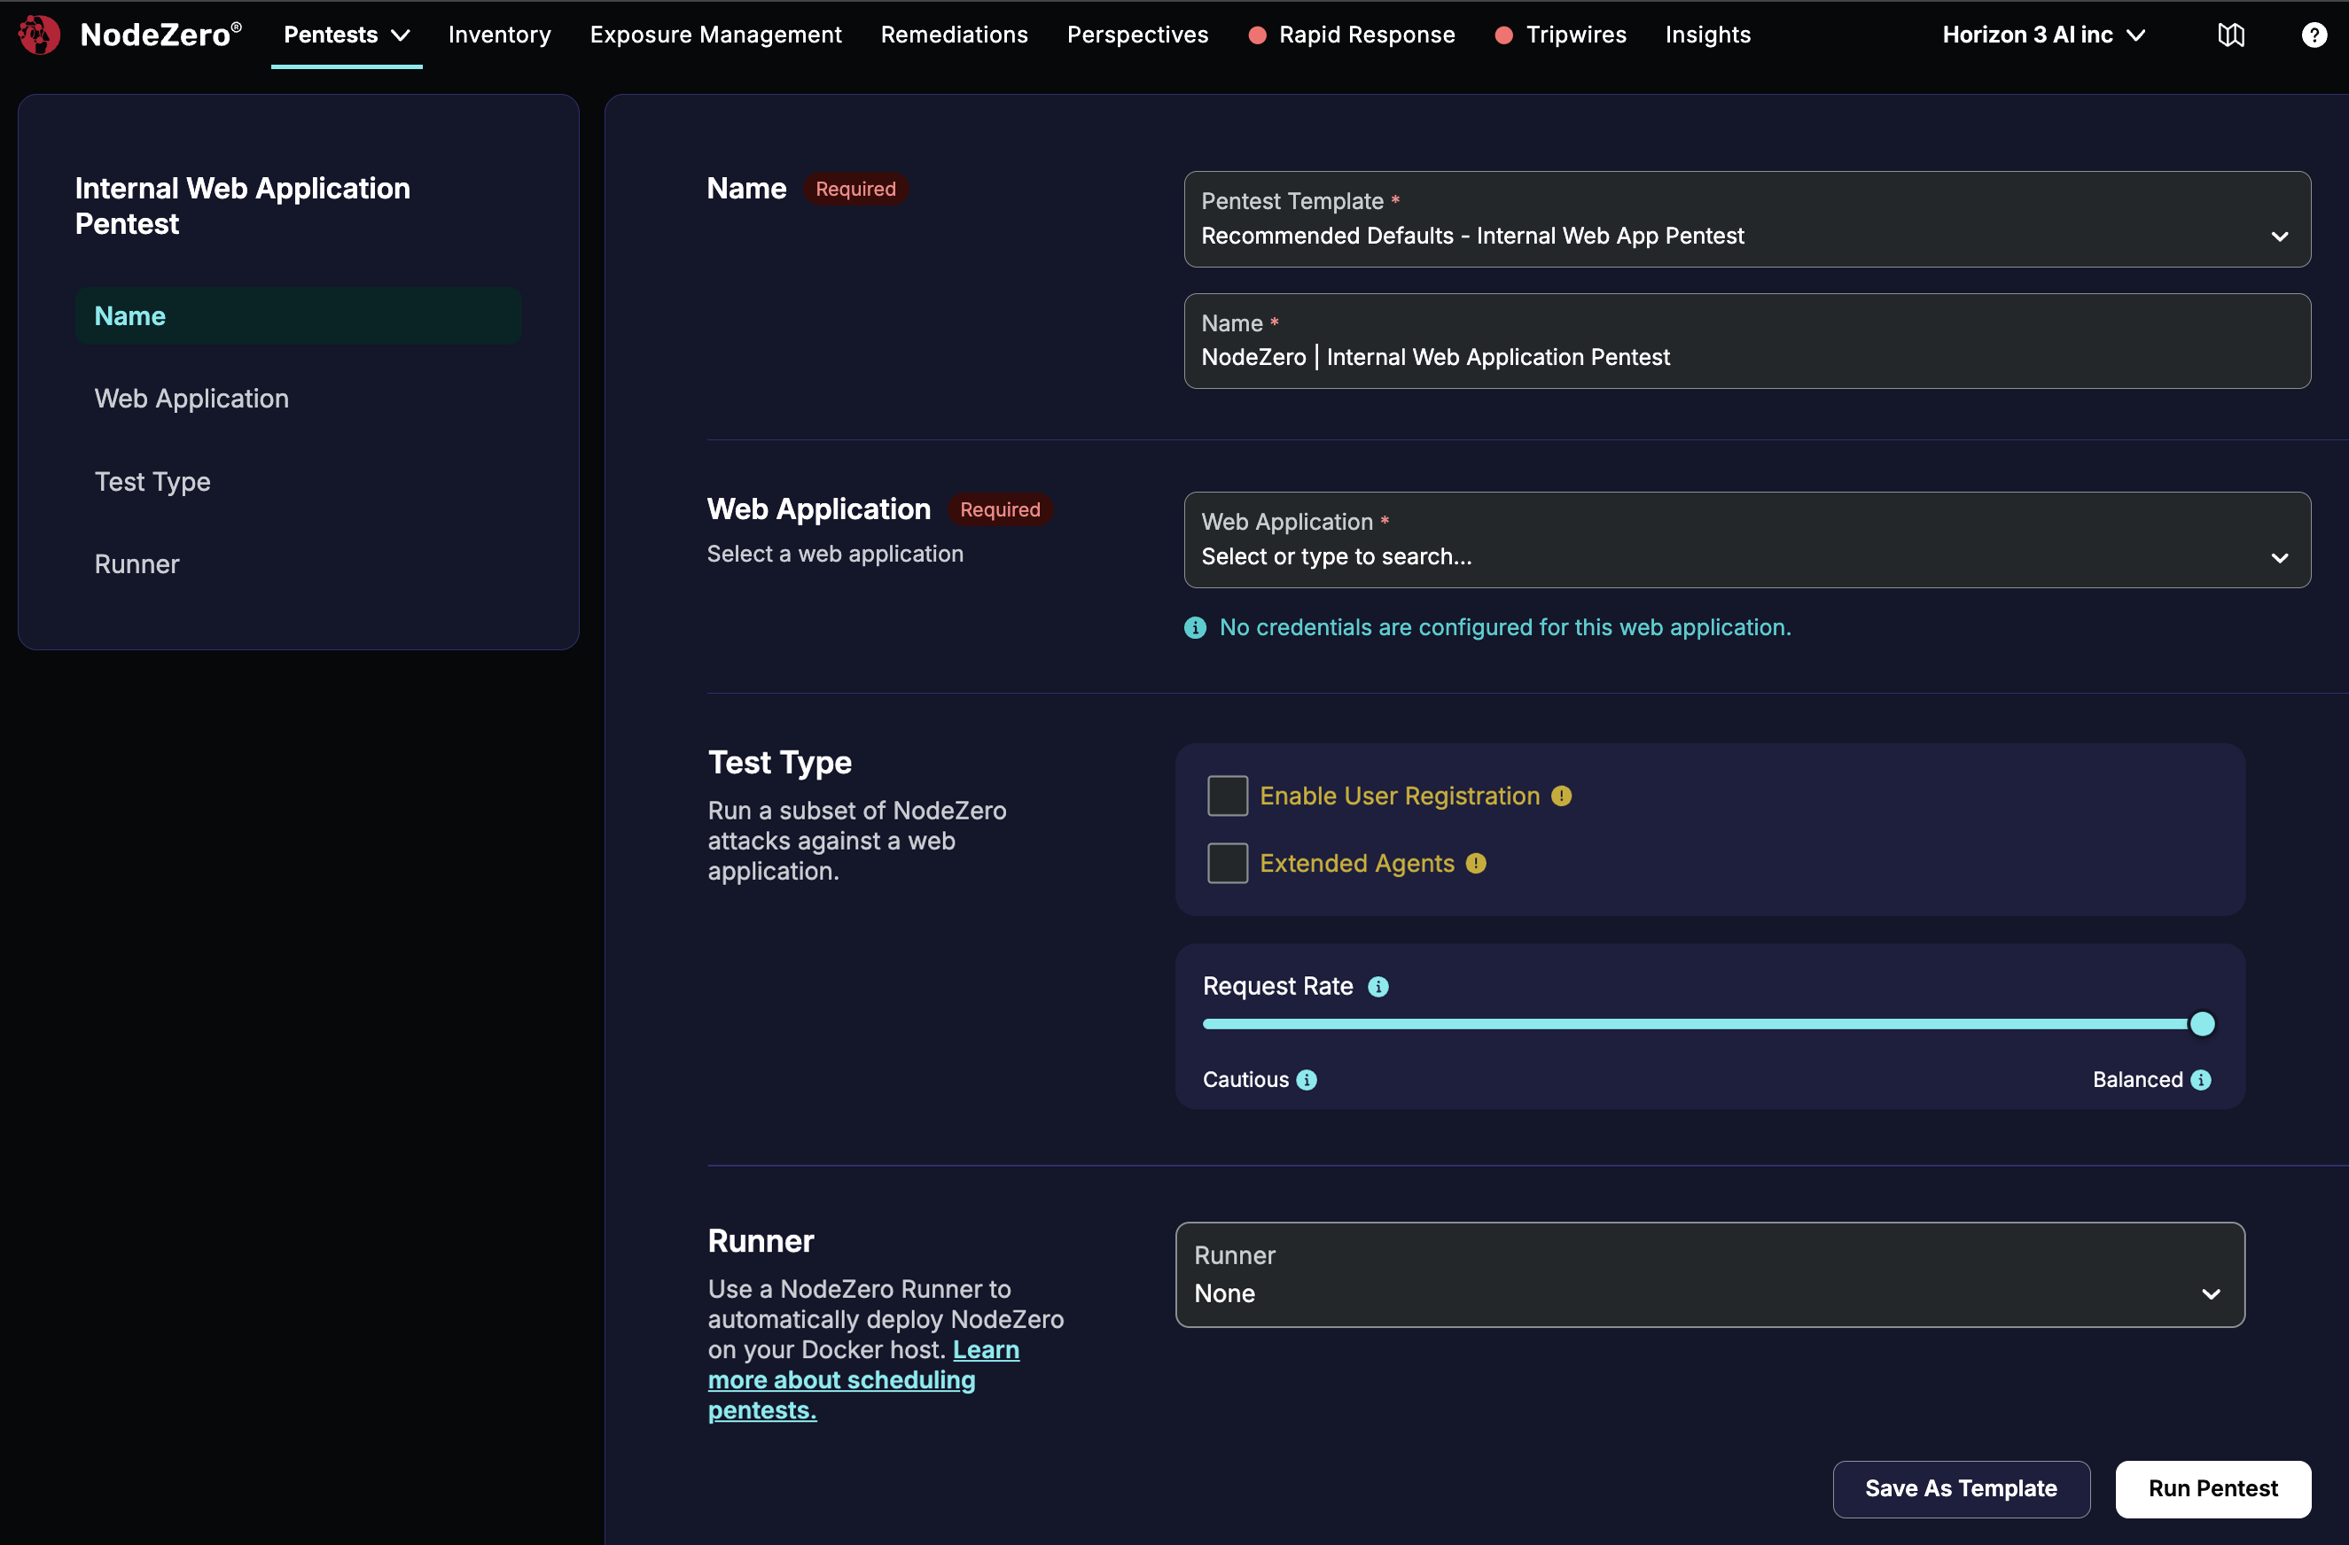This screenshot has height=1545, width=2349.
Task: Jump to Test Type sidebar section
Action: 152,481
